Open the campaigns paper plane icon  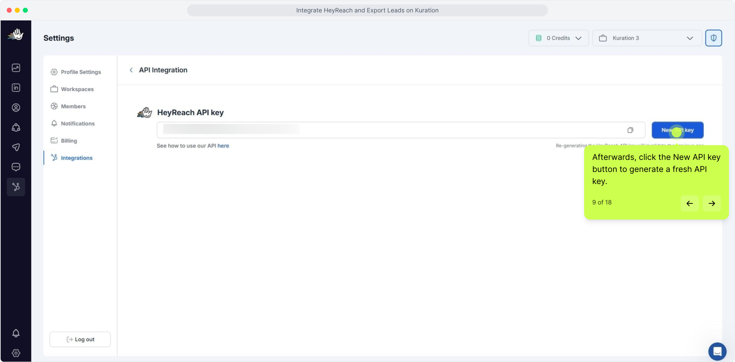pyautogui.click(x=16, y=147)
